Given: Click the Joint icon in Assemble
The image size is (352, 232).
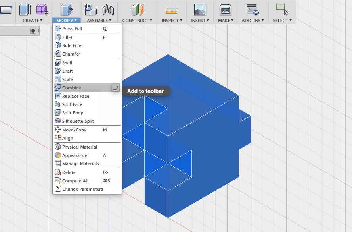Looking at the screenshot, I should (108, 10).
